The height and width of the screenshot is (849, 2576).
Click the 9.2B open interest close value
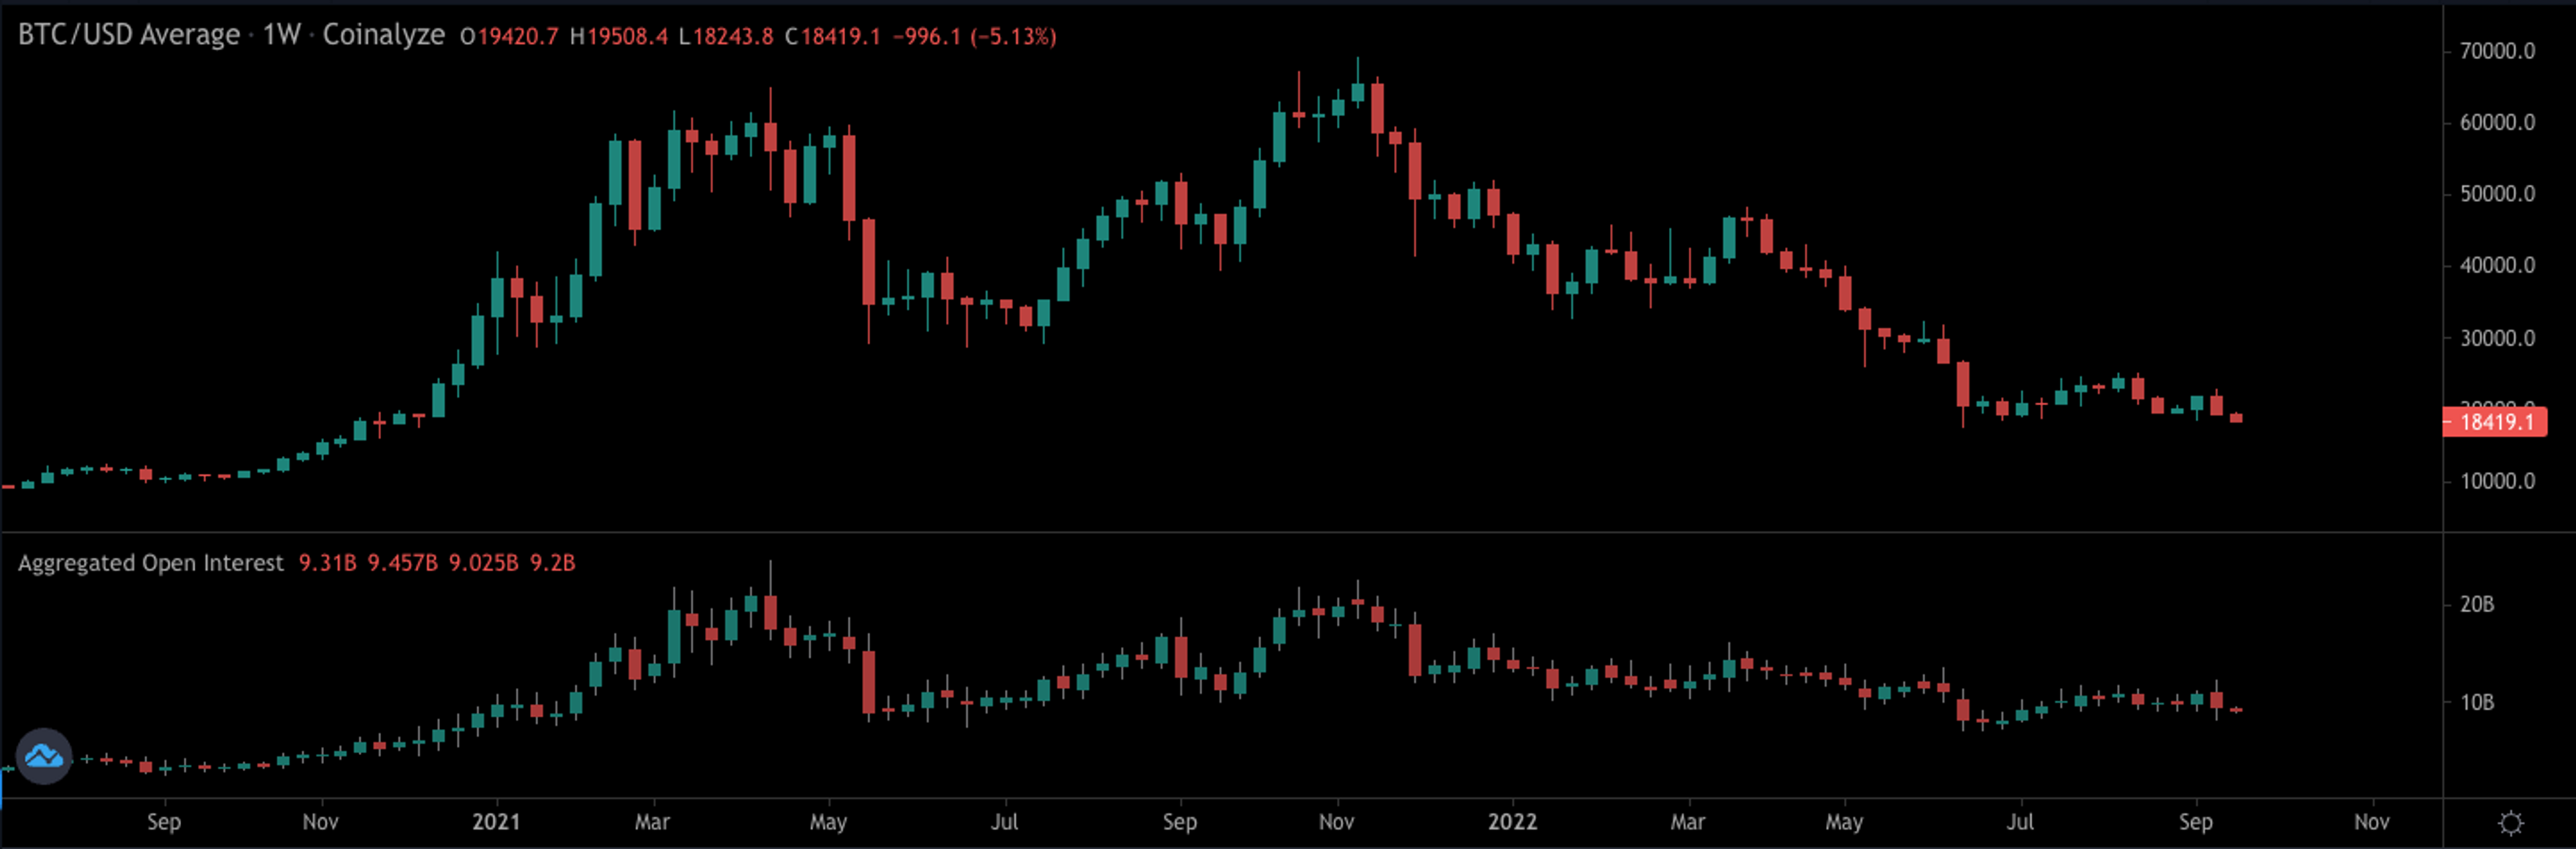[552, 563]
